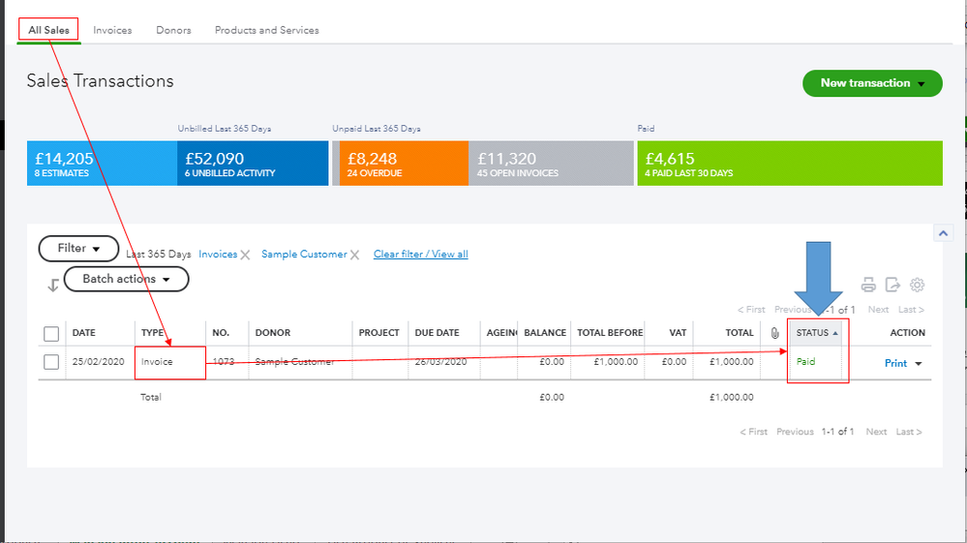Click the paperclip attachments column header
The height and width of the screenshot is (543, 967).
[x=774, y=333]
